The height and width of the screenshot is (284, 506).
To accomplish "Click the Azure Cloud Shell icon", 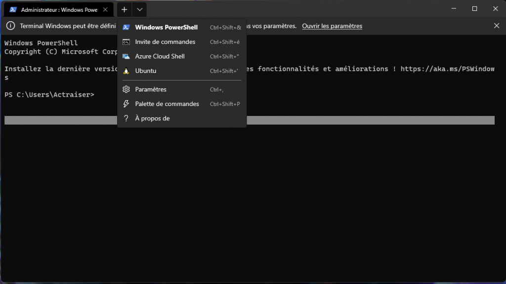I will pos(126,56).
